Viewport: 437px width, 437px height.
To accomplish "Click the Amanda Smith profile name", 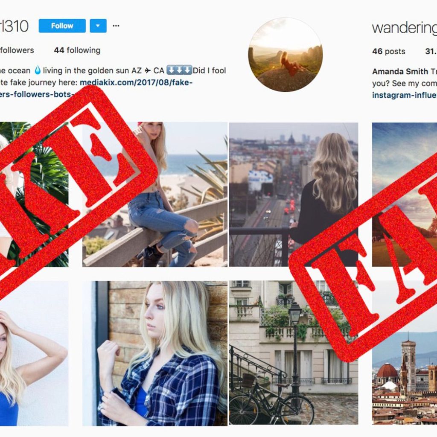I will [400, 72].
